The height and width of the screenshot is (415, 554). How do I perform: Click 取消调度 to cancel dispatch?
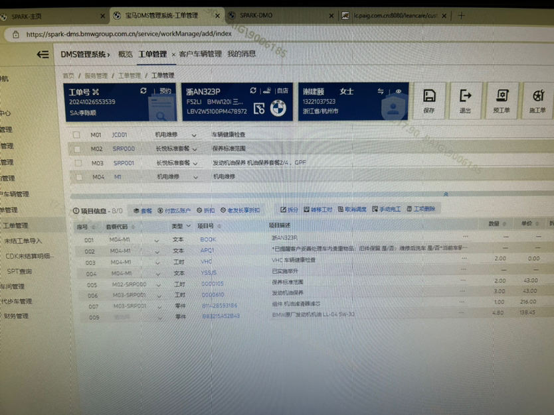click(x=352, y=209)
